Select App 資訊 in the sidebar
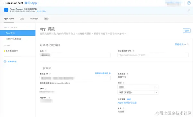 pyautogui.click(x=18, y=33)
